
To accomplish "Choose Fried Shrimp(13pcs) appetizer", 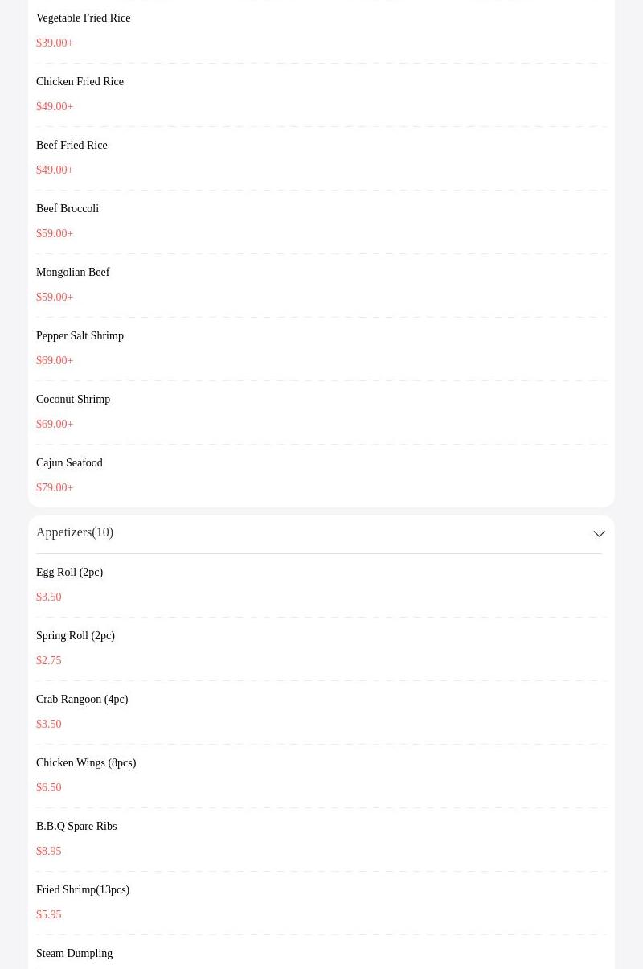I will [321, 902].
